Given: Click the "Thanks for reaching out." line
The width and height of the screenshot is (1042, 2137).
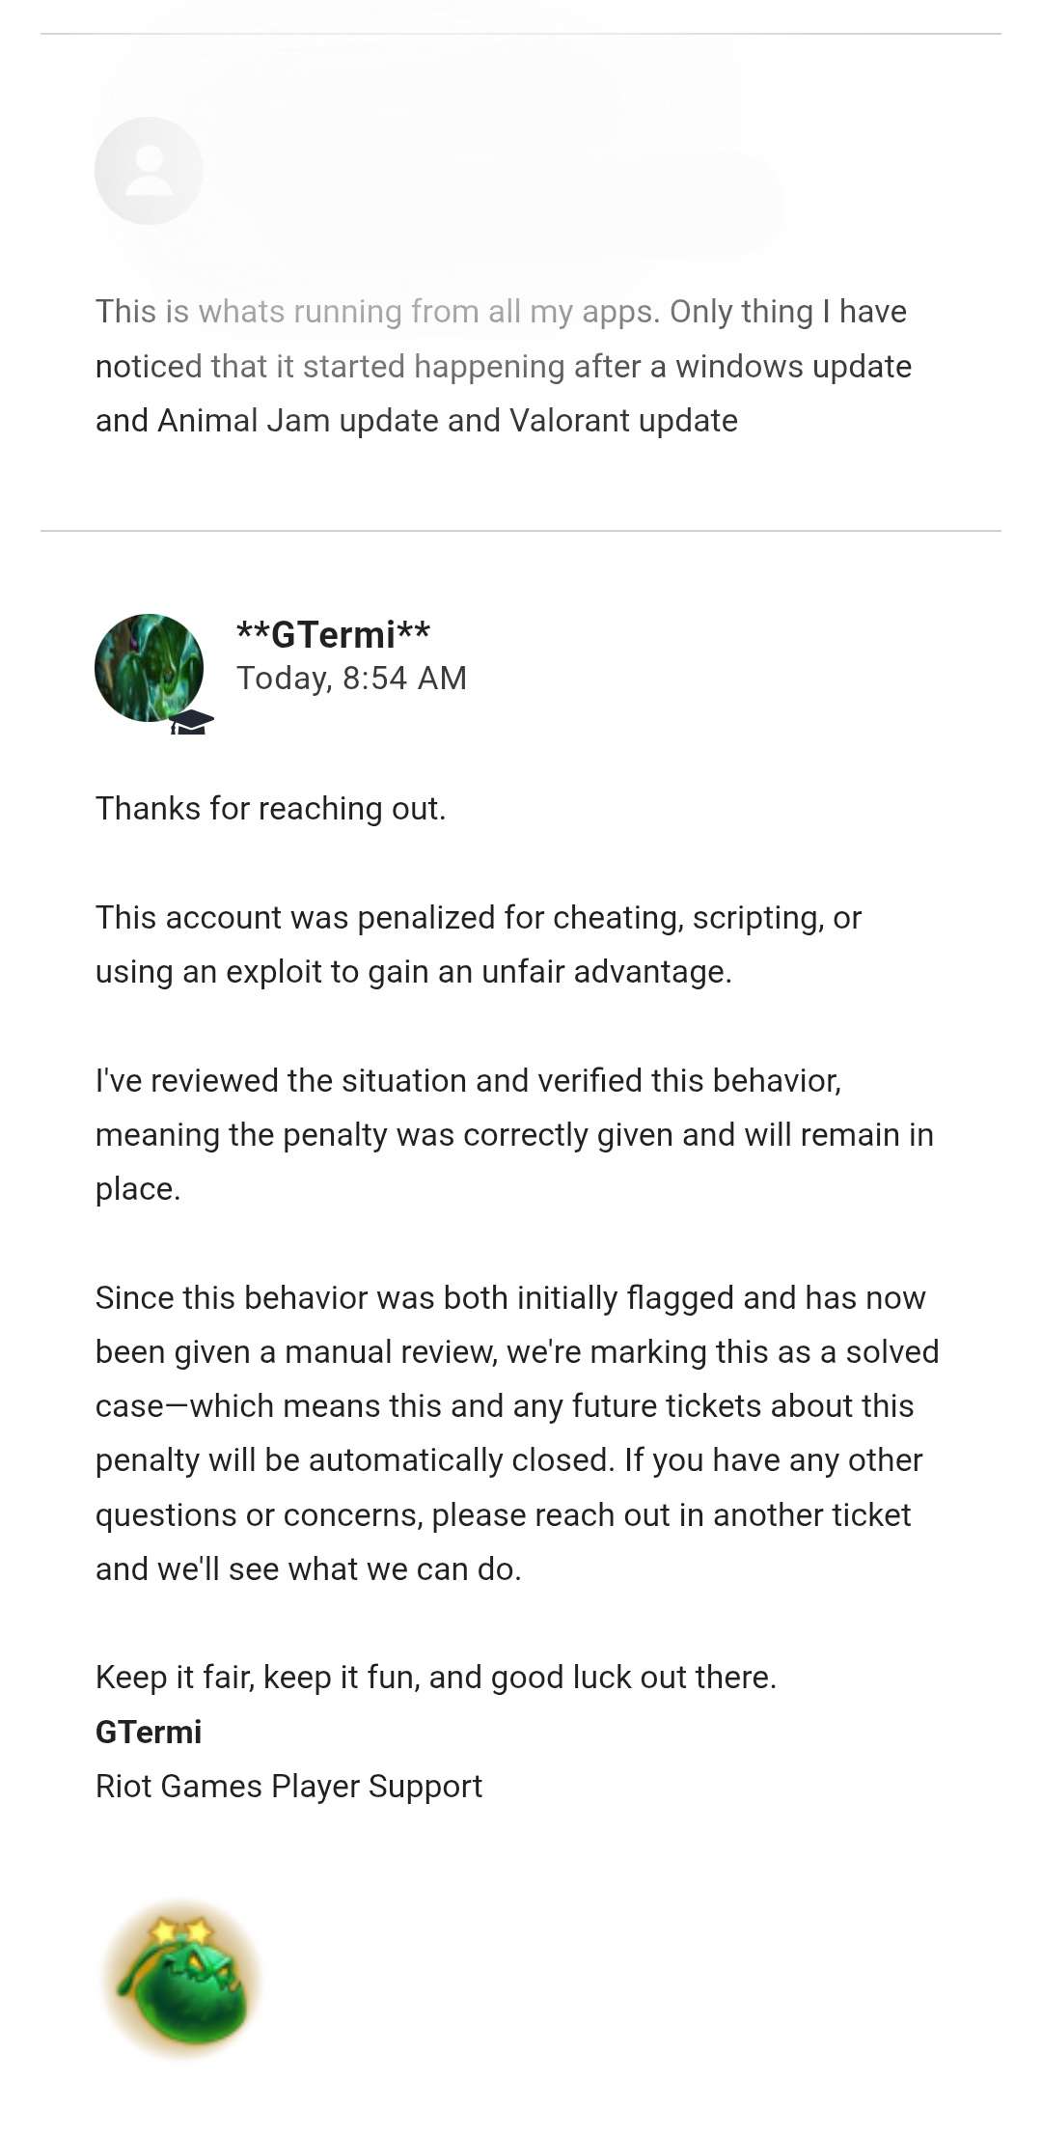Looking at the screenshot, I should pyautogui.click(x=270, y=809).
